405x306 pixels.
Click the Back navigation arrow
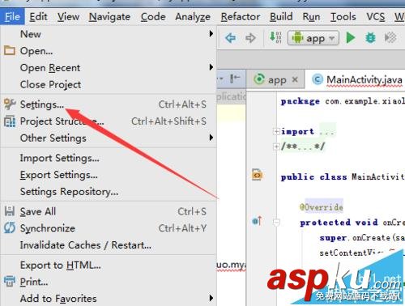231,38
